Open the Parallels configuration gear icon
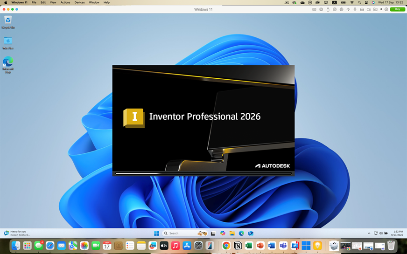The width and height of the screenshot is (407, 254). pyautogui.click(x=386, y=9)
